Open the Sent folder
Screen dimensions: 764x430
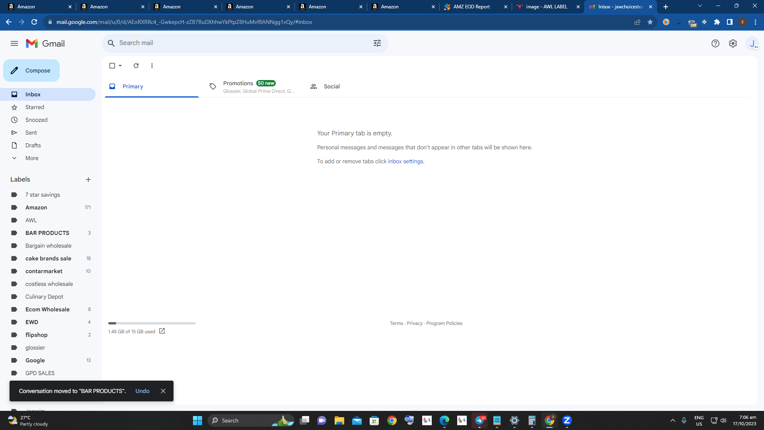pos(48,133)
